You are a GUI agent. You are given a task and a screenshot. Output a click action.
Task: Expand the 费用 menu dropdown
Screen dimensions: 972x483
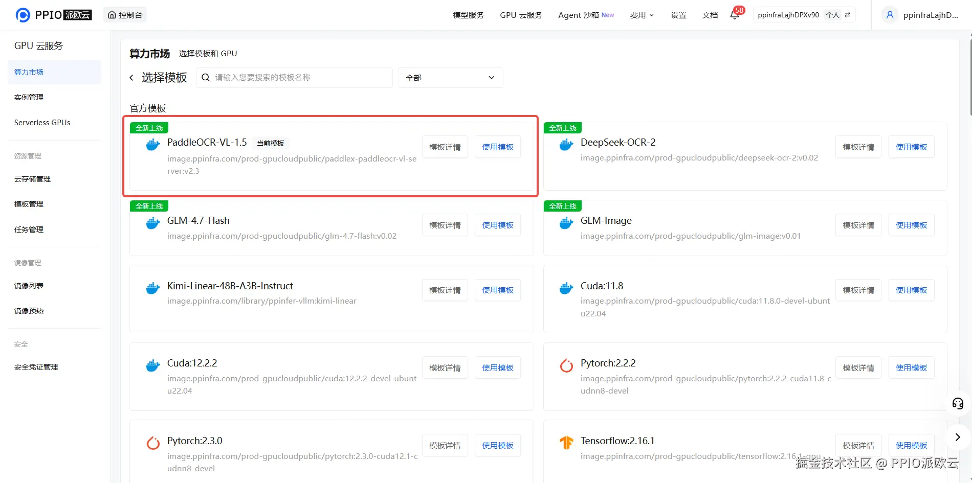pyautogui.click(x=642, y=15)
